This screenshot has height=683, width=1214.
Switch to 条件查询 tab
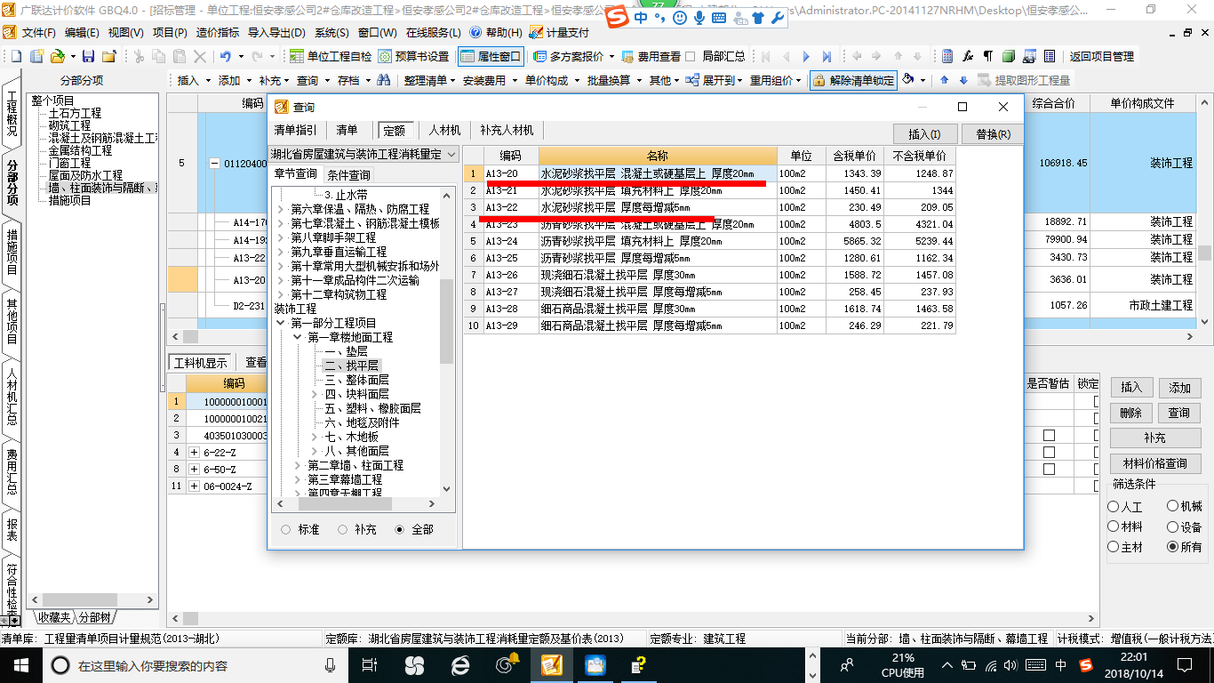[348, 174]
